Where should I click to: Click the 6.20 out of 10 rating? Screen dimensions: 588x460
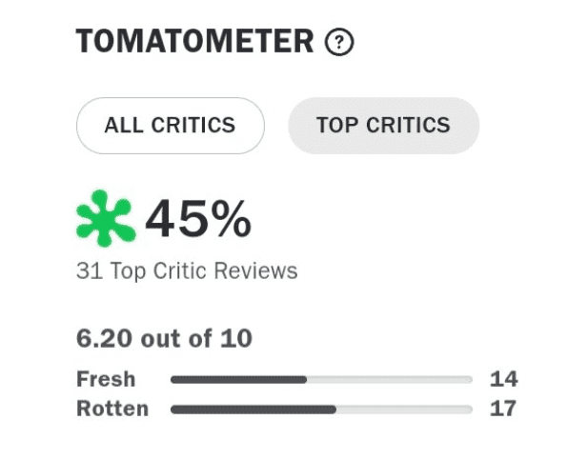click(x=164, y=338)
